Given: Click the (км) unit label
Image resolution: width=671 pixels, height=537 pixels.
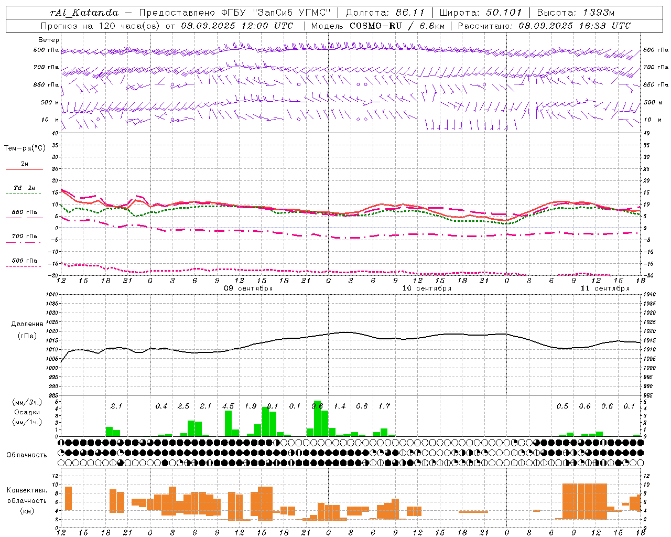Looking at the screenshot, I should click(x=27, y=511).
